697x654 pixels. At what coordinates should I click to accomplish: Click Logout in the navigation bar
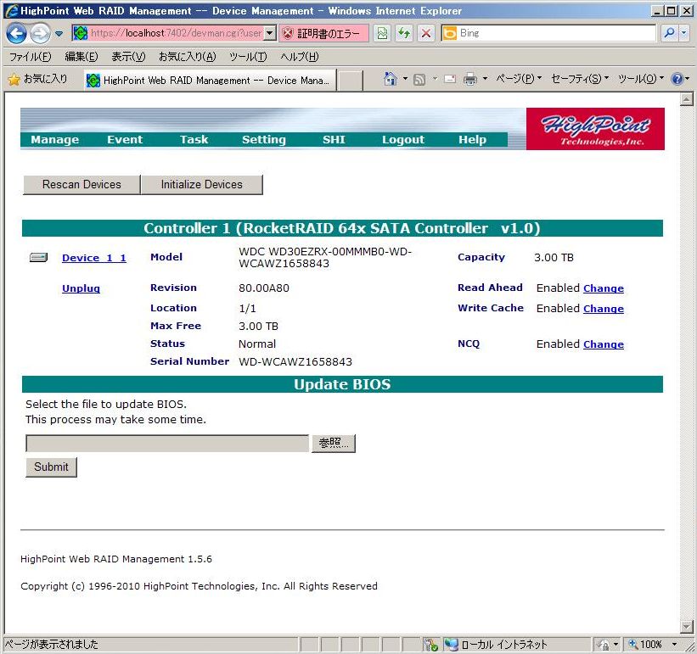(x=402, y=139)
